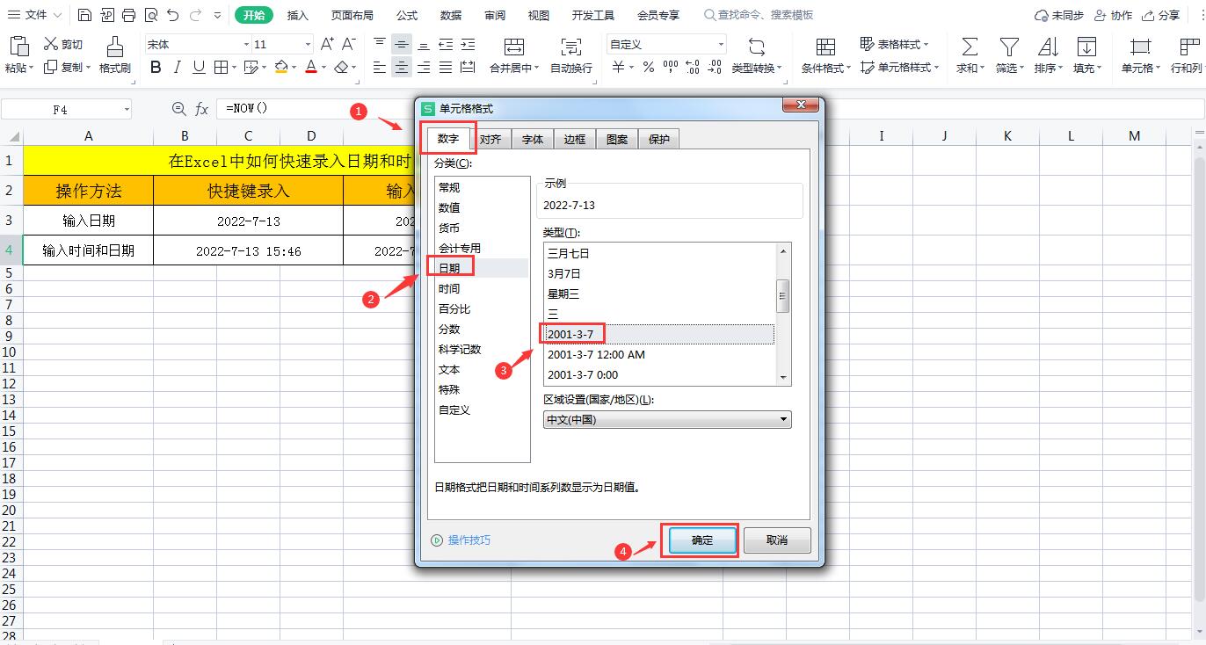Click the underline formatting icon
The image size is (1206, 645).
point(199,68)
